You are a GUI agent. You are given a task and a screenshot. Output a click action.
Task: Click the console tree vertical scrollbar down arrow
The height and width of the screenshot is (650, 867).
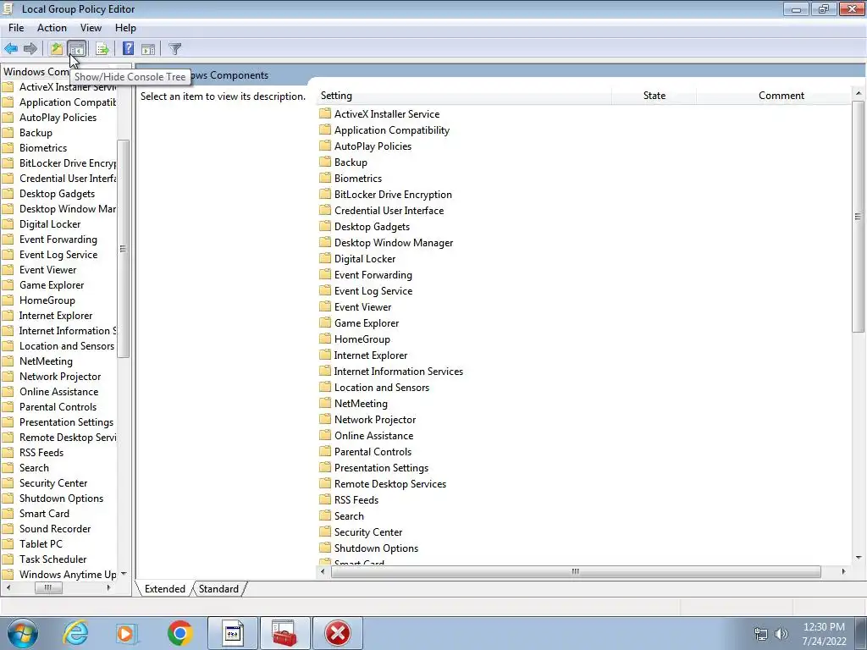tap(124, 573)
